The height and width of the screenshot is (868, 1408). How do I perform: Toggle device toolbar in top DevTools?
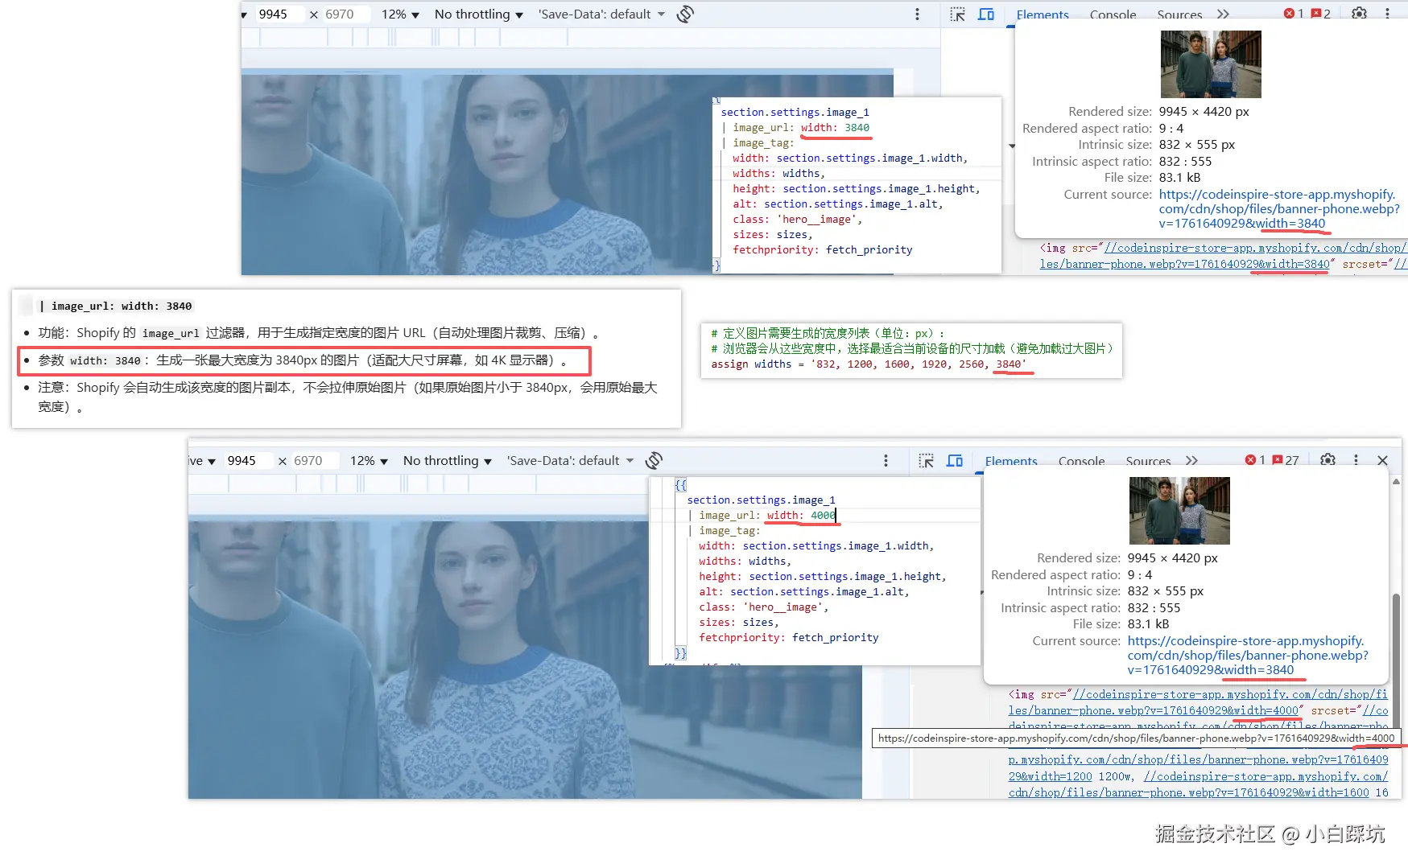tap(985, 14)
